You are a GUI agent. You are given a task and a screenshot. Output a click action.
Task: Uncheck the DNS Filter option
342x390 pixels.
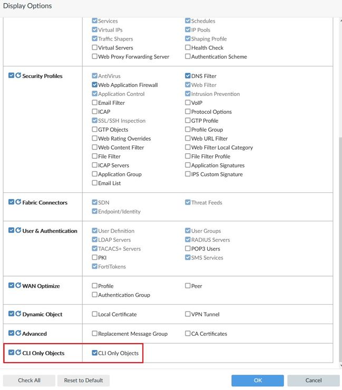[188, 76]
